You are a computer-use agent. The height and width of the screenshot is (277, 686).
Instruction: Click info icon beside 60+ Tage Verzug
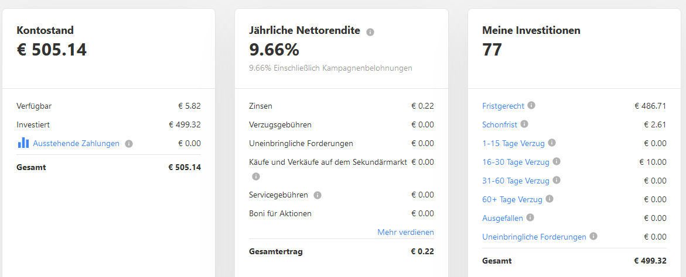550,199
